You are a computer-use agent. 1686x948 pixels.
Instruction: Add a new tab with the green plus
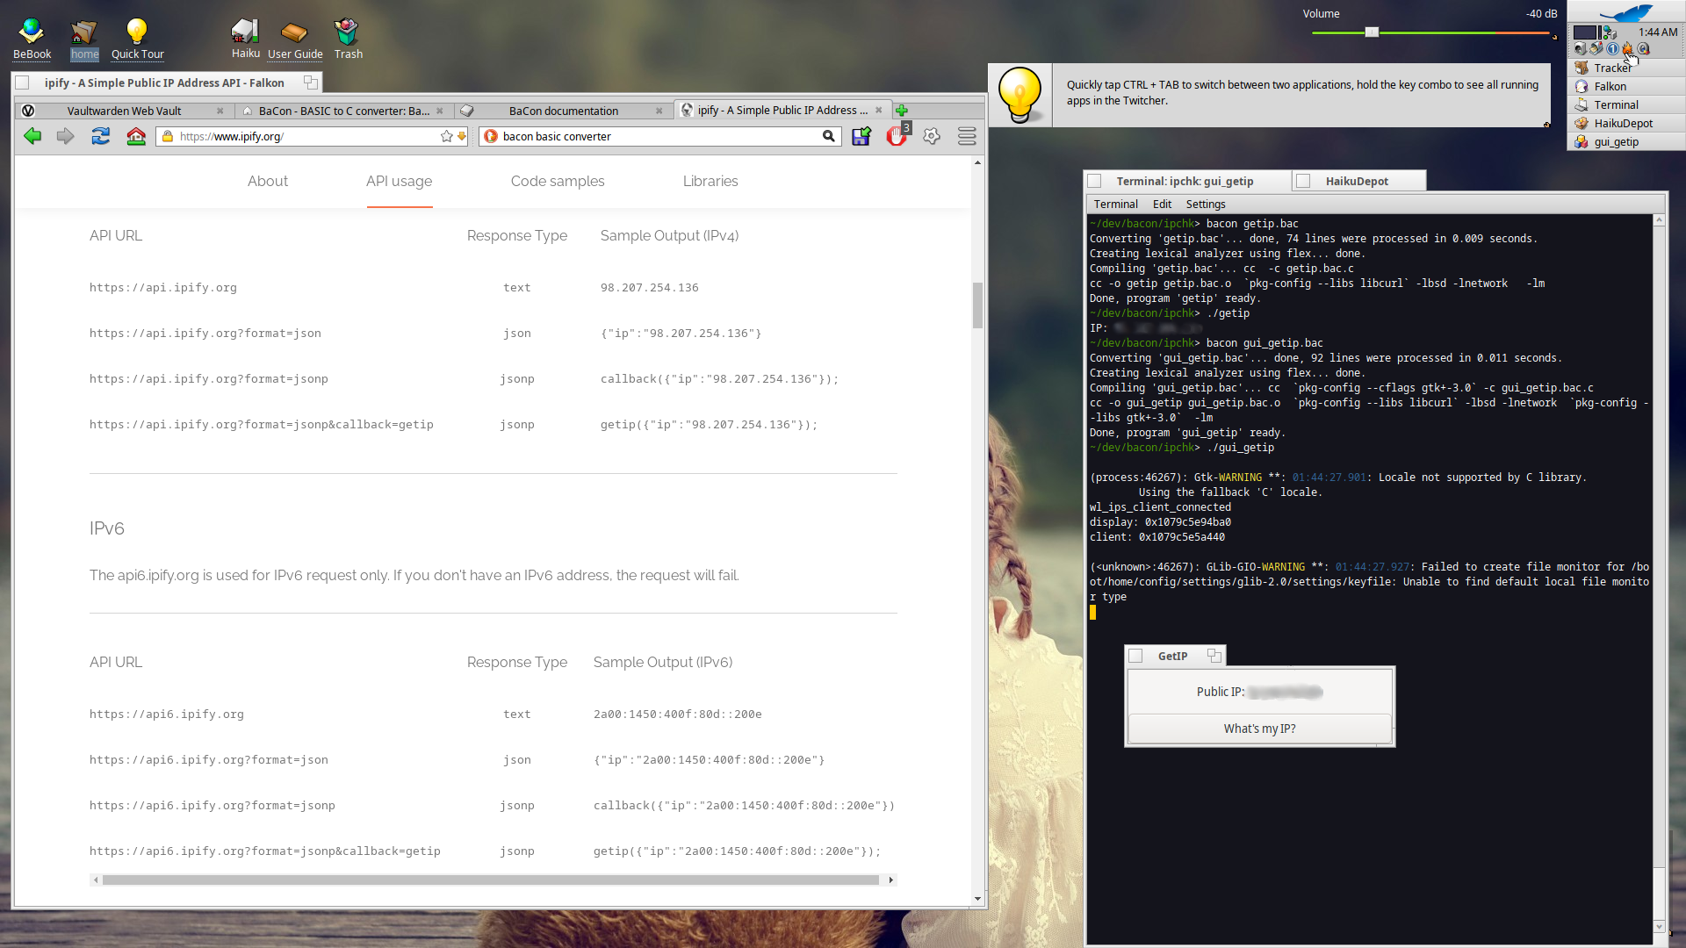click(902, 111)
